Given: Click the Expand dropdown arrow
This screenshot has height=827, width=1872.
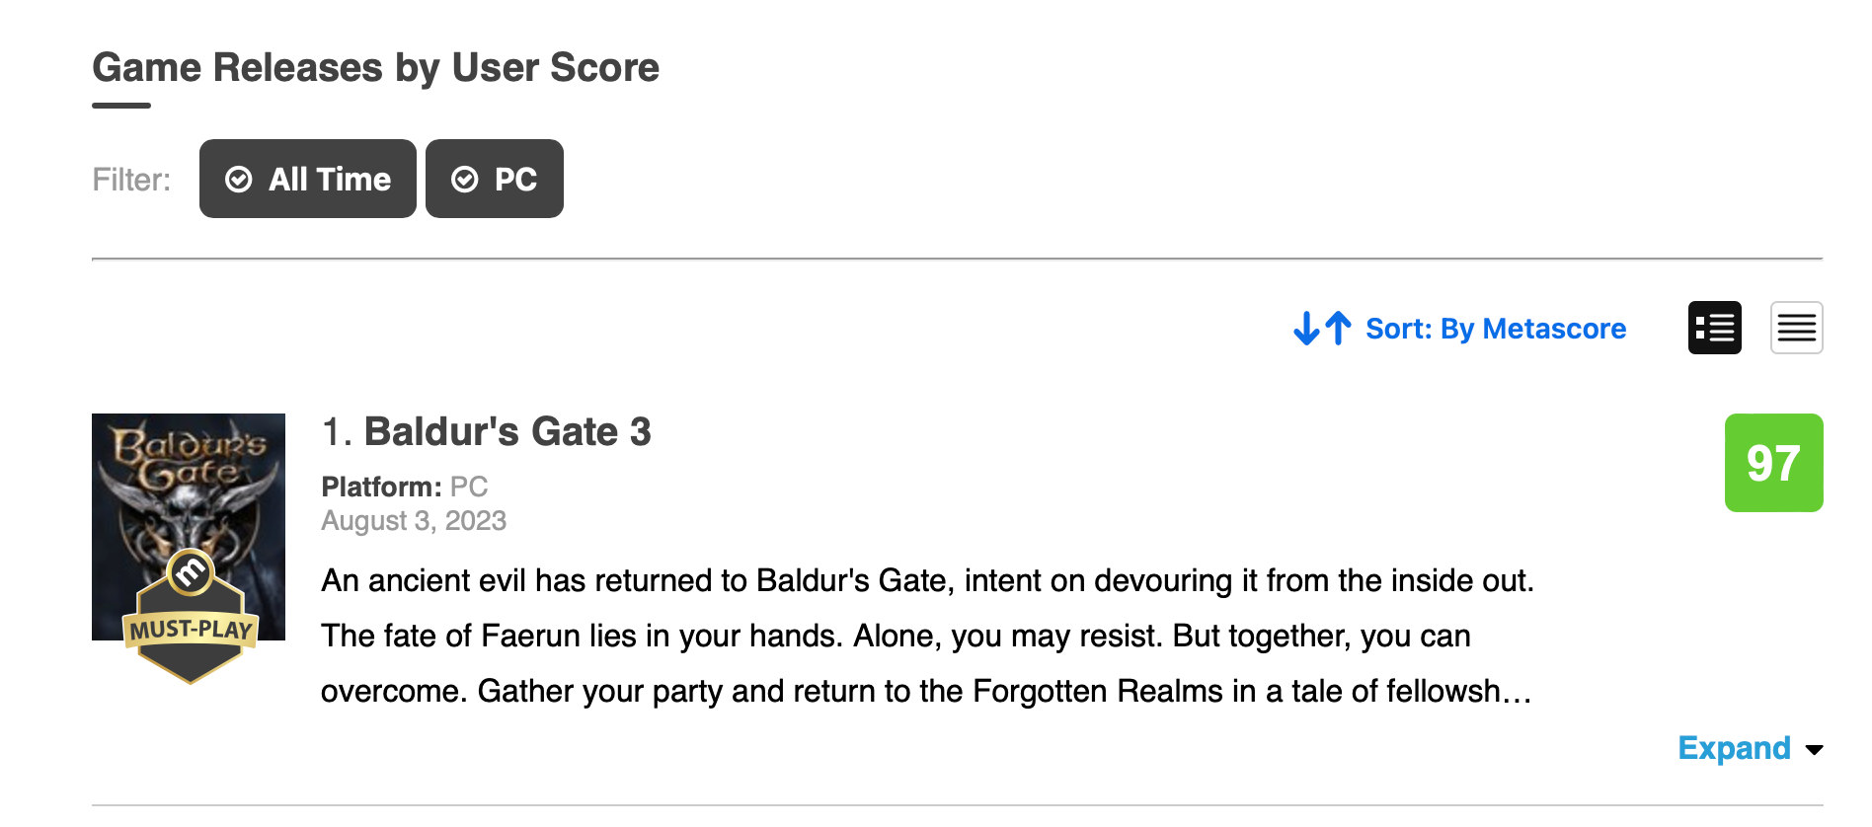Looking at the screenshot, I should (1814, 750).
